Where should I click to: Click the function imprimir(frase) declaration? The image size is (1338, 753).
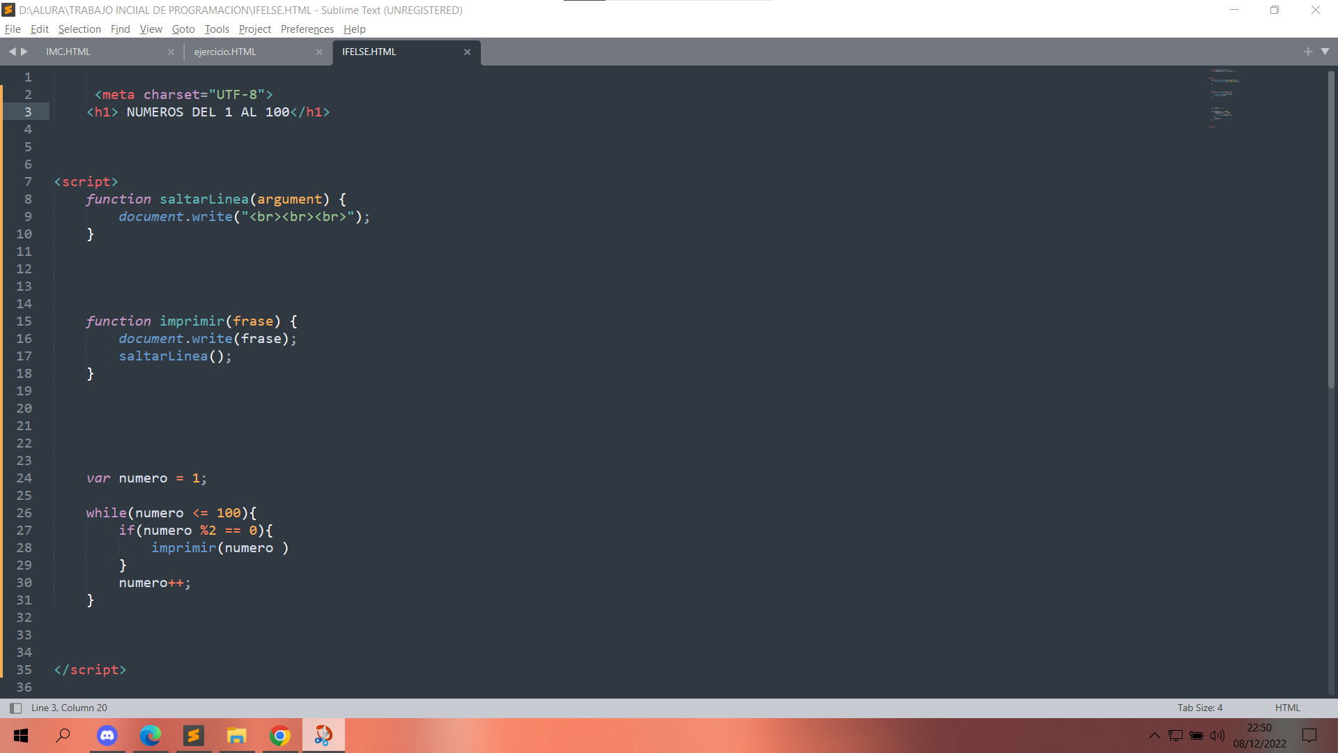[x=192, y=321]
